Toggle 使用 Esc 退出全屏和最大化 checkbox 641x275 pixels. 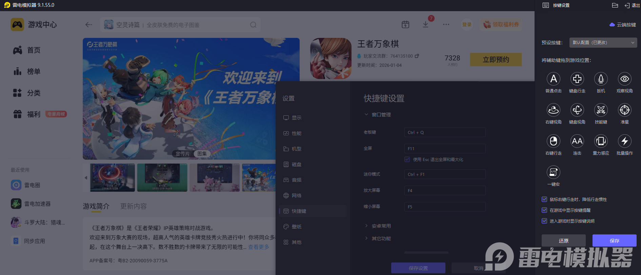point(407,159)
